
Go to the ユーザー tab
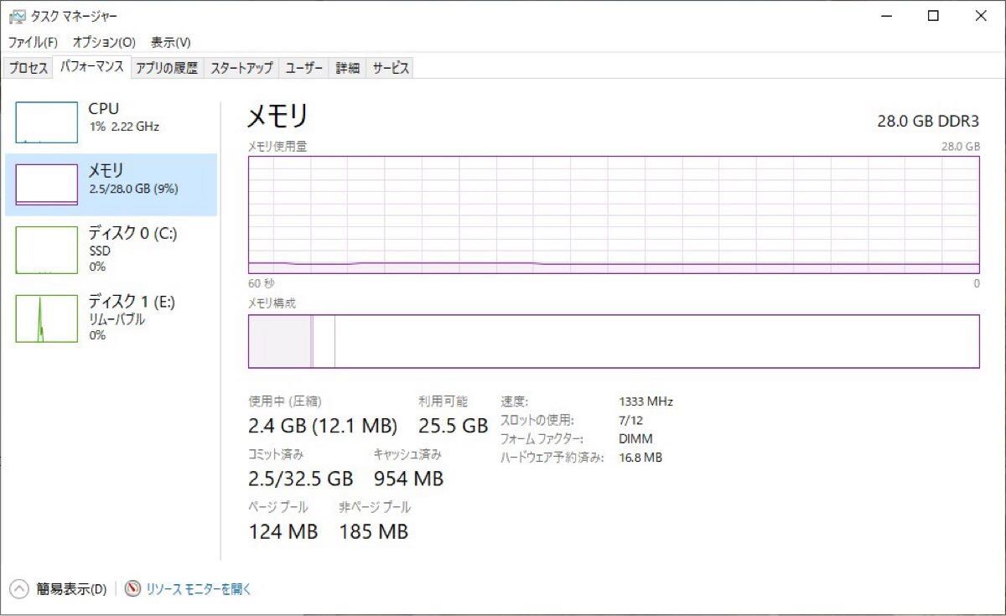[x=304, y=69]
